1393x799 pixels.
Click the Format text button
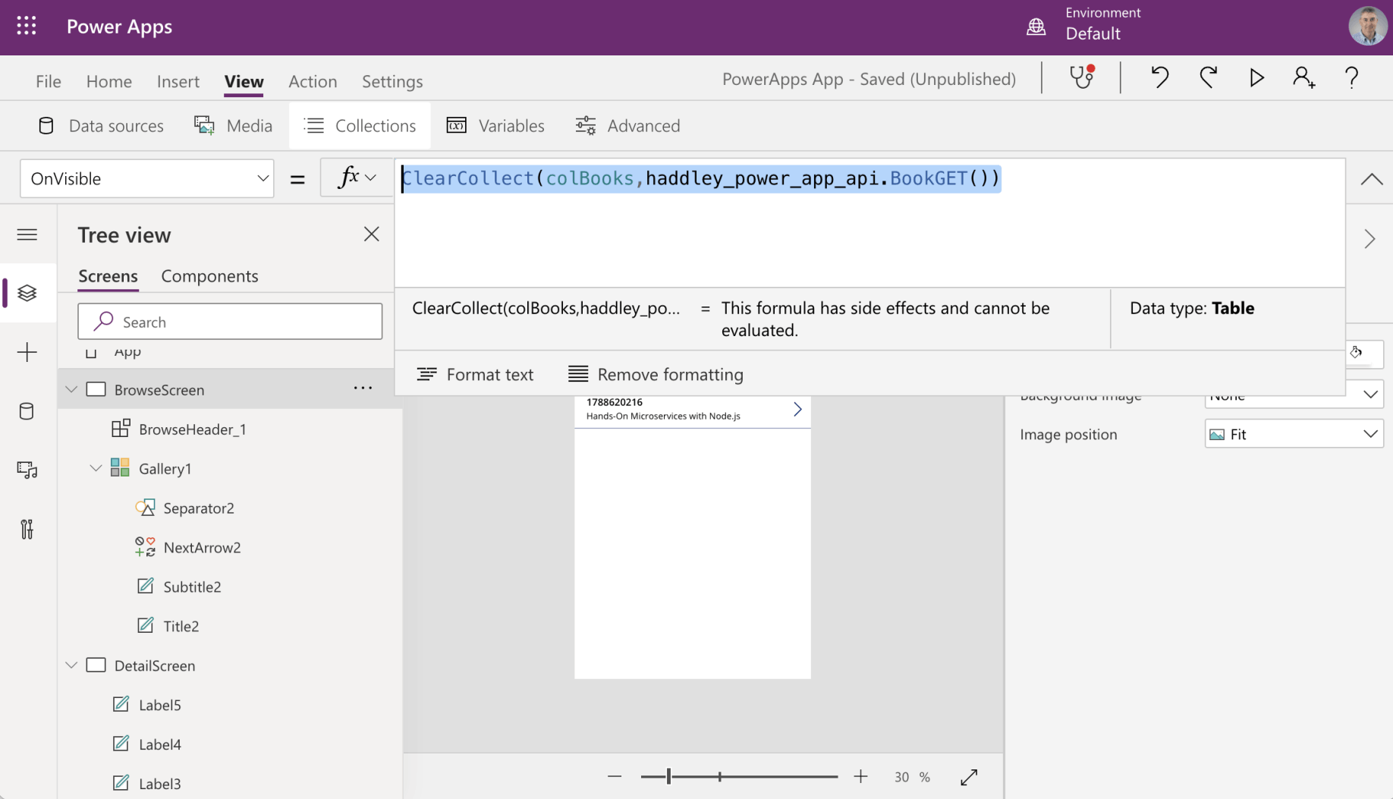click(x=475, y=374)
